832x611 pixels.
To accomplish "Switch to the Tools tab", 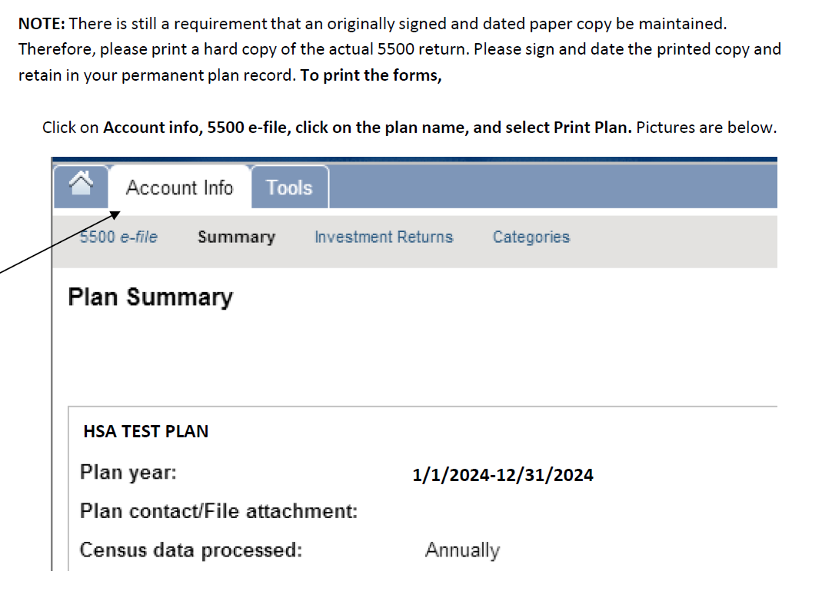I will [289, 188].
